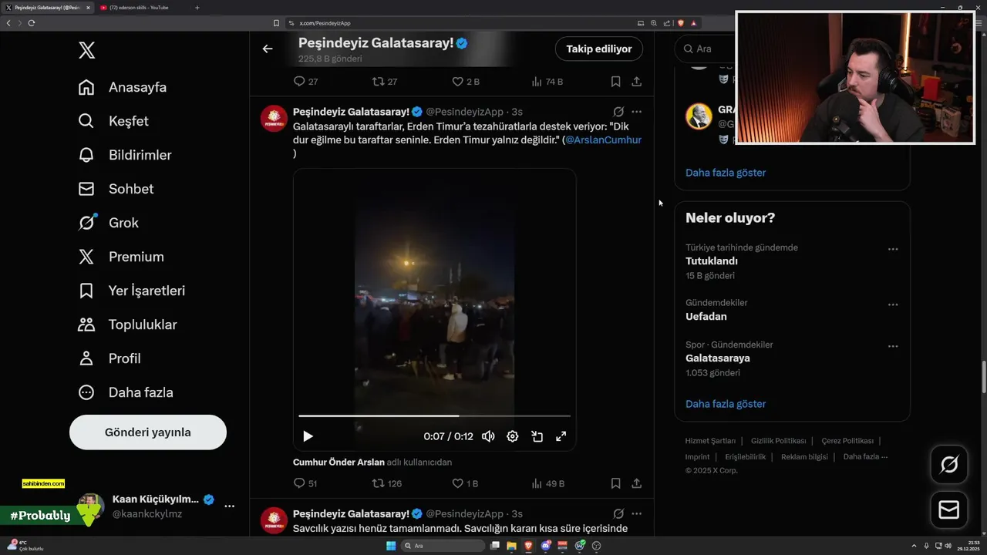The image size is (987, 555).
Task: Play the tezahürat video
Action: click(308, 436)
